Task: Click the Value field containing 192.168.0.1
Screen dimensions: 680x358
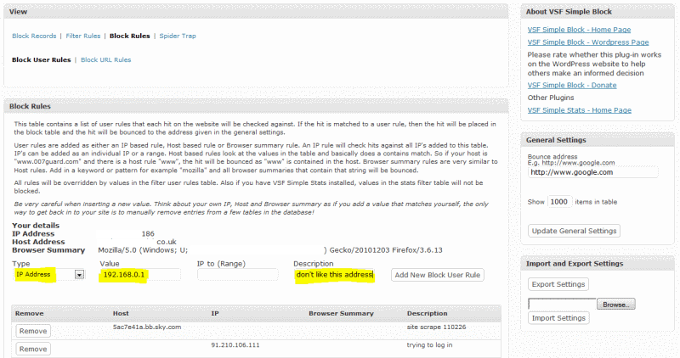Action: coord(140,275)
